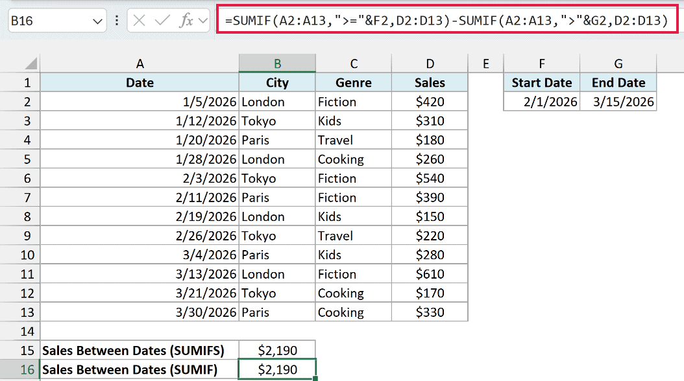Click the sales value $540
Image resolution: width=684 pixels, height=381 pixels.
coord(430,179)
